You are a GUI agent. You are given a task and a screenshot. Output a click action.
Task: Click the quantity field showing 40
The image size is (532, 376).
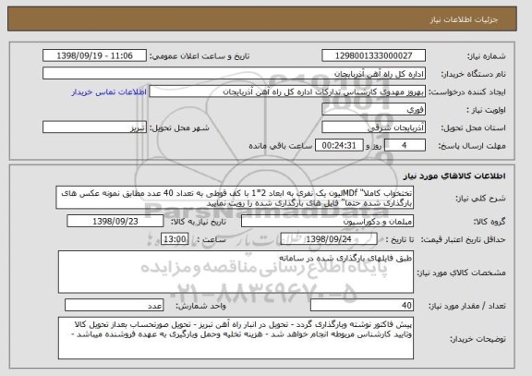coord(362,306)
